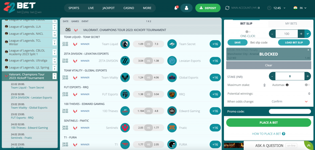This screenshot has width=315, height=150.
Task: Click FUT Esports logo icon
Action: 125,94
